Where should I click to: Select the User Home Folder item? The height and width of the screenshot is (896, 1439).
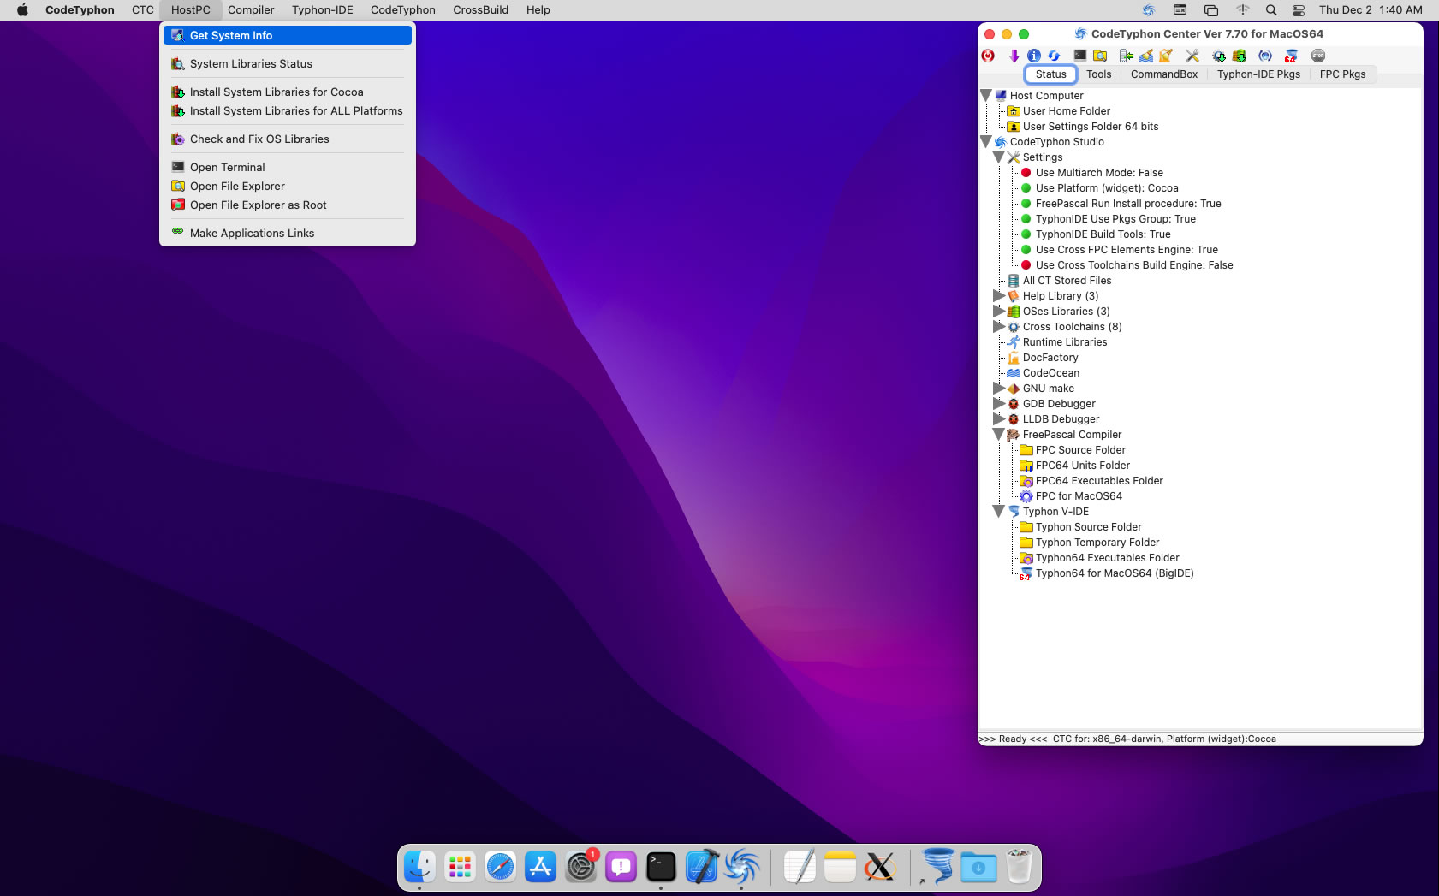coord(1067,110)
